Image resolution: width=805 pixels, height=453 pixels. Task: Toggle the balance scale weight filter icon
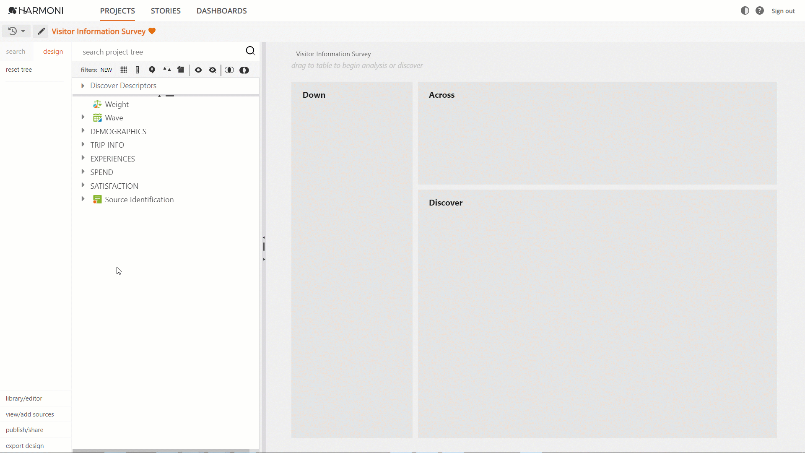167,70
